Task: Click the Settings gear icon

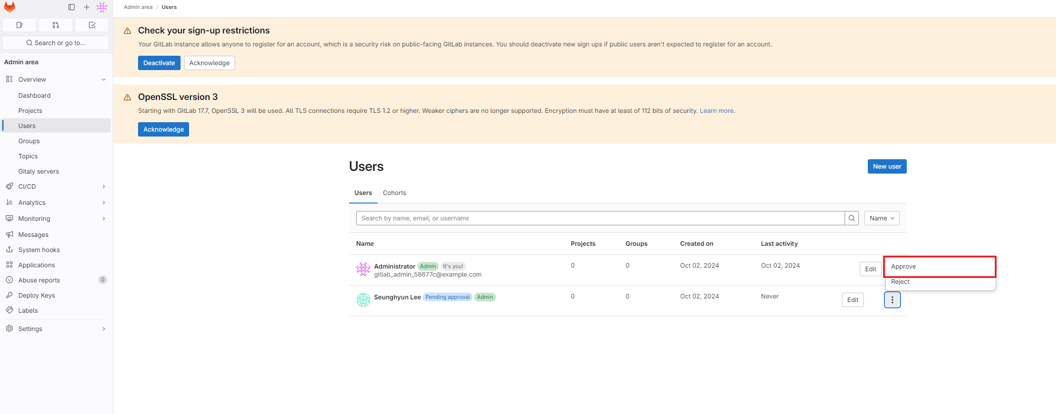Action: tap(9, 328)
